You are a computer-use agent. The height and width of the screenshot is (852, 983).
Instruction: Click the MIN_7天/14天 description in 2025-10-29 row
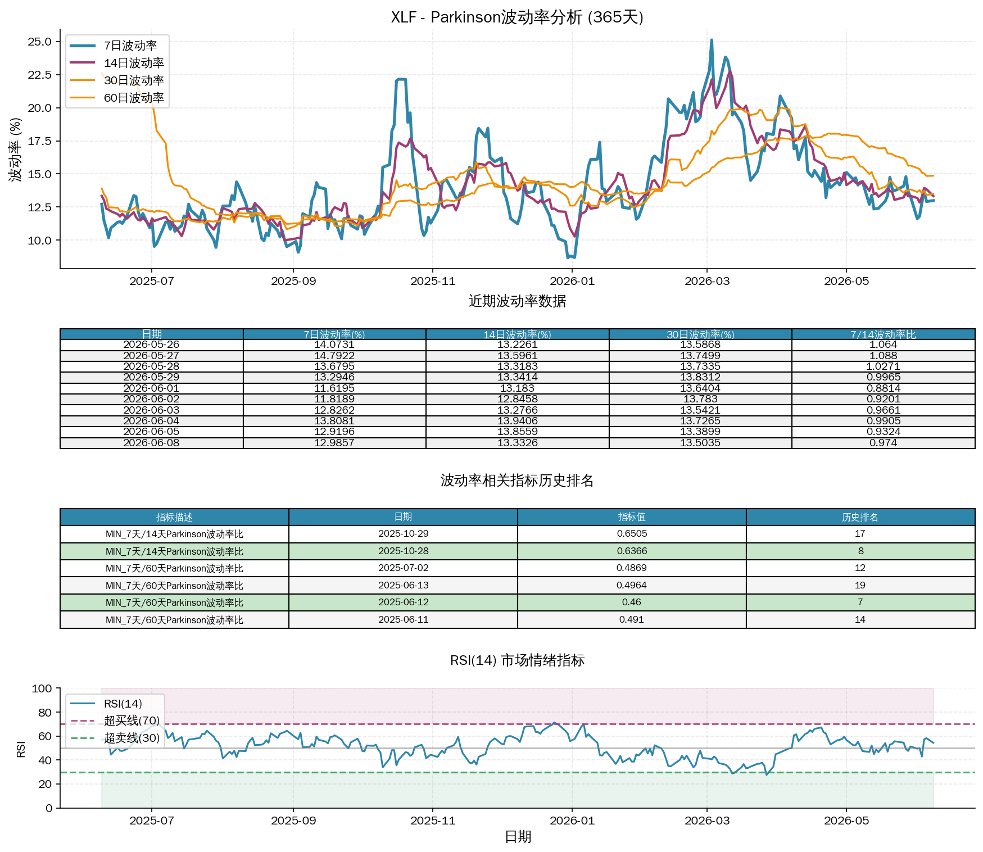tap(174, 534)
